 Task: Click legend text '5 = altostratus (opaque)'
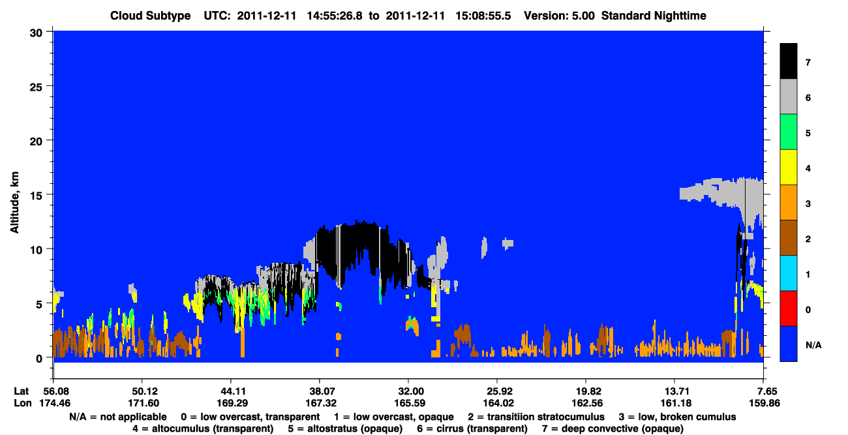click(346, 428)
